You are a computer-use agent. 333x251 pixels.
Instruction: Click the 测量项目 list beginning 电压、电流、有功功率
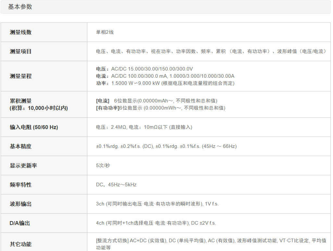[x=211, y=51]
